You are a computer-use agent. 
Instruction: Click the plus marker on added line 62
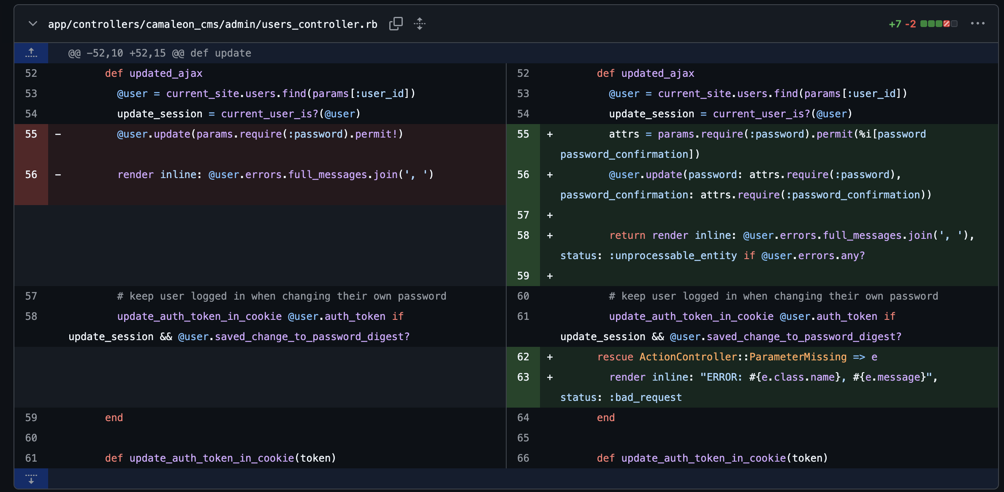click(550, 357)
